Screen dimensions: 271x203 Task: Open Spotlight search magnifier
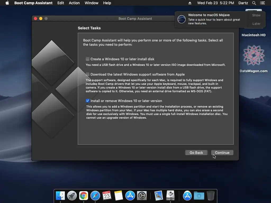coord(254,3)
